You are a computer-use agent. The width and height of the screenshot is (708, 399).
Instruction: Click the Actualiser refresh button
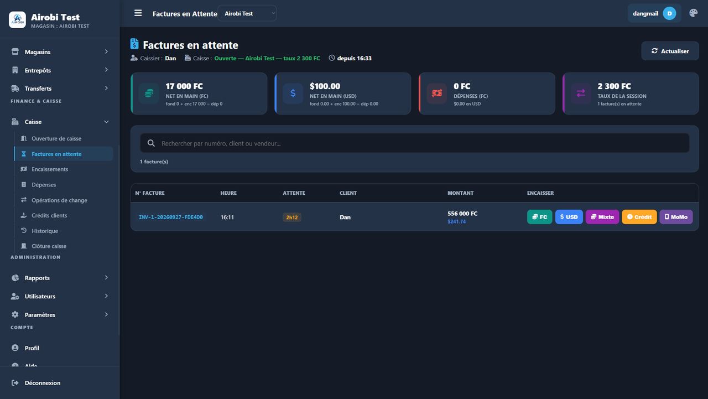[x=670, y=51]
